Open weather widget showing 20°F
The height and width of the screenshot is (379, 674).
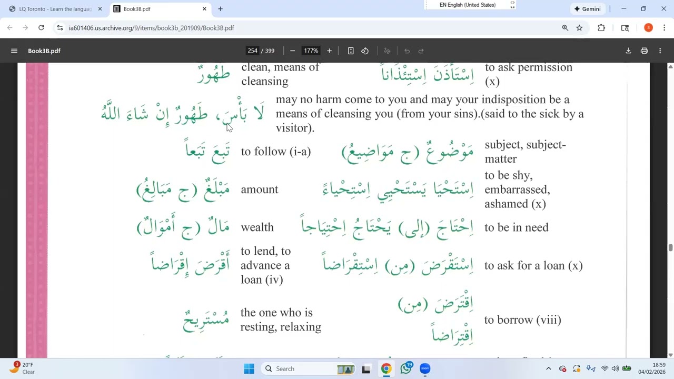(22, 368)
